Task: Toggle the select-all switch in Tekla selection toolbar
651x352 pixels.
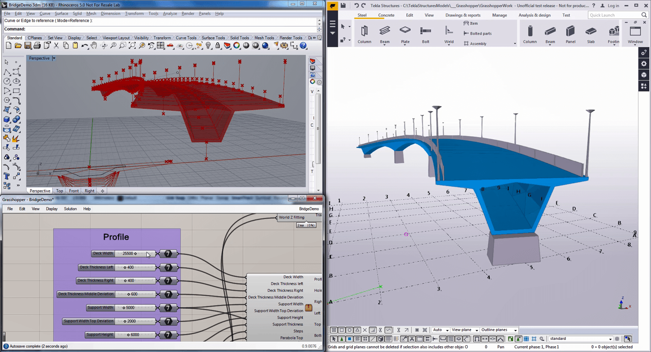Action: (x=334, y=339)
